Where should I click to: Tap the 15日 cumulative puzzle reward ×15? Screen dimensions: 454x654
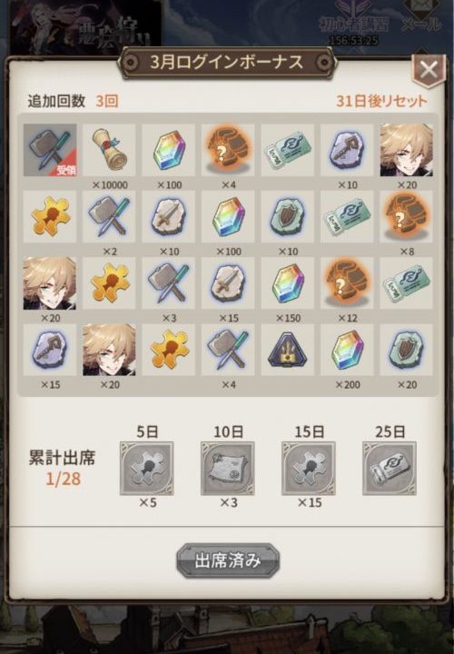pyautogui.click(x=309, y=469)
